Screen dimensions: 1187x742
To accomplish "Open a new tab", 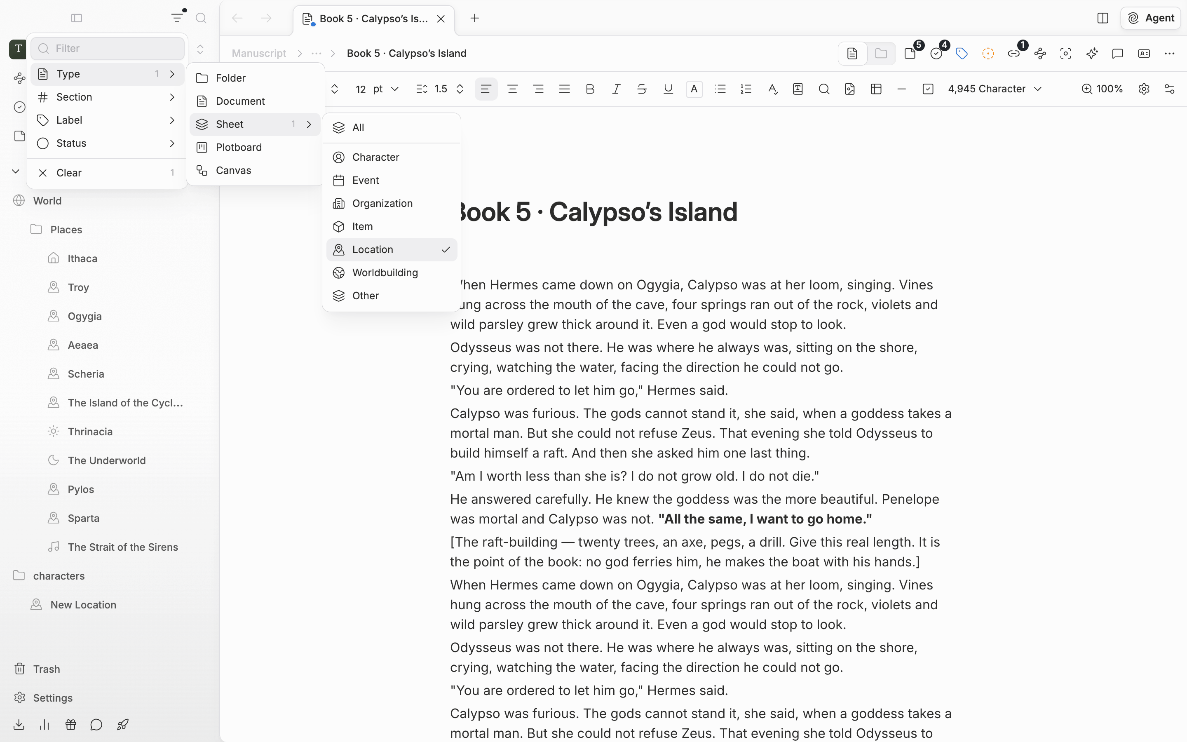I will click(474, 18).
